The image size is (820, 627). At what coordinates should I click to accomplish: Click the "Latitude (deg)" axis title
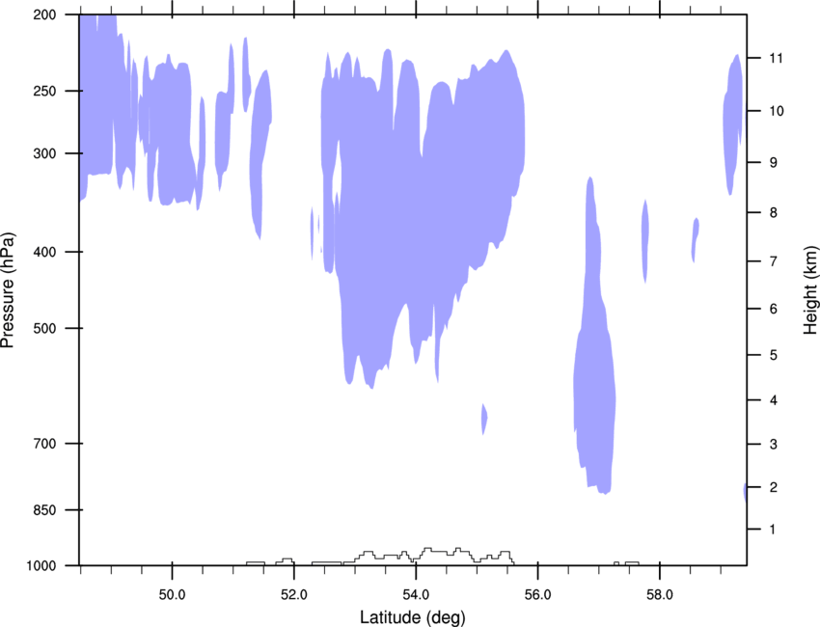click(414, 616)
